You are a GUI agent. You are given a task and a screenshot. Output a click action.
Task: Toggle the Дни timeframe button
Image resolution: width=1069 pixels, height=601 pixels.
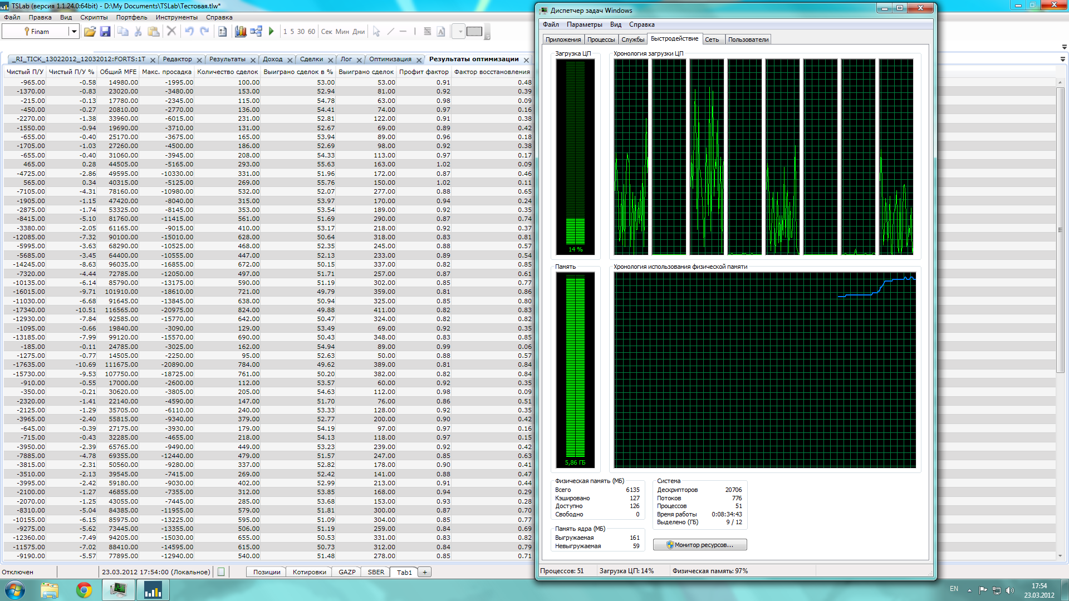(x=359, y=32)
